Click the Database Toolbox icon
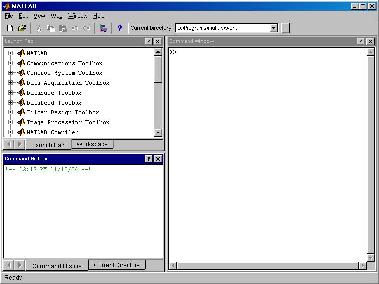The width and height of the screenshot is (379, 284). coord(21,92)
